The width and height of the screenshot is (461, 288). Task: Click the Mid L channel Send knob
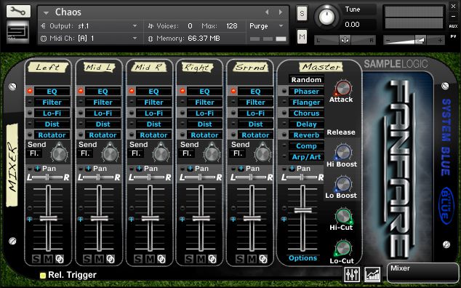(x=111, y=153)
